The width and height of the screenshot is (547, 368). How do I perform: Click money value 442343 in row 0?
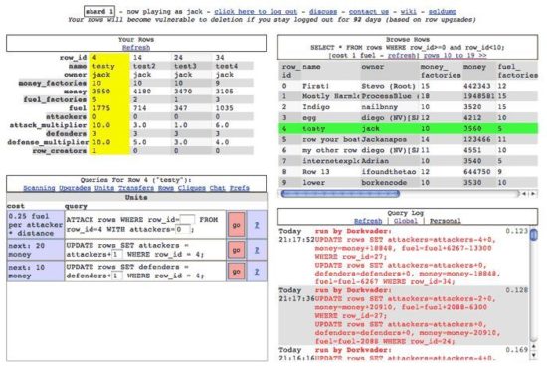click(476, 86)
